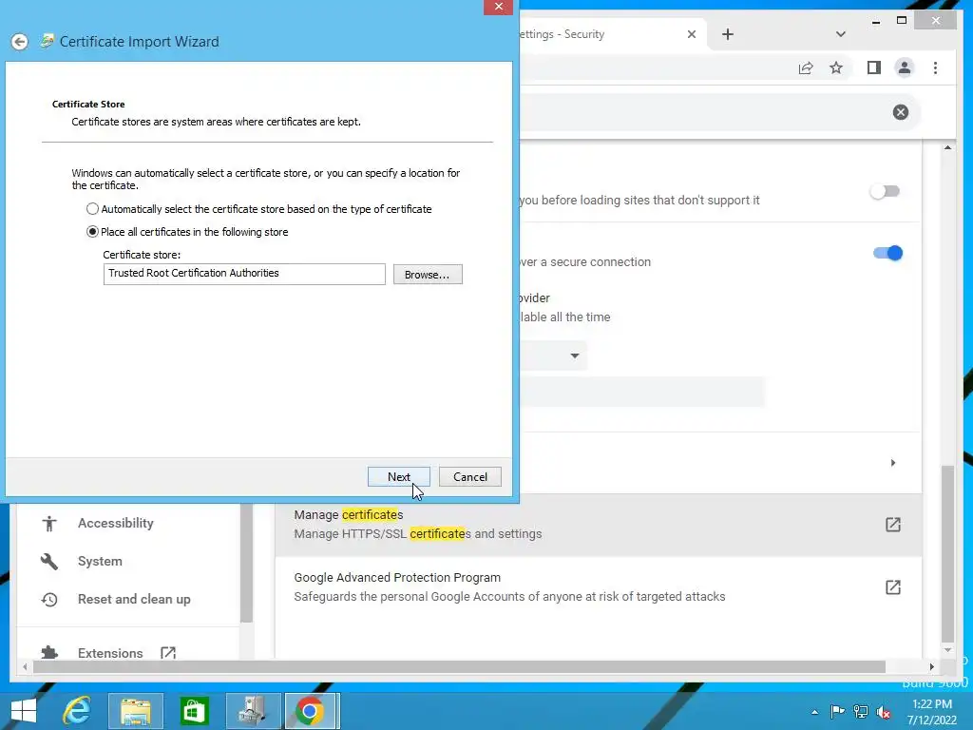
Task: Click the settings sidebar vertical scrollbar
Action: 246,563
